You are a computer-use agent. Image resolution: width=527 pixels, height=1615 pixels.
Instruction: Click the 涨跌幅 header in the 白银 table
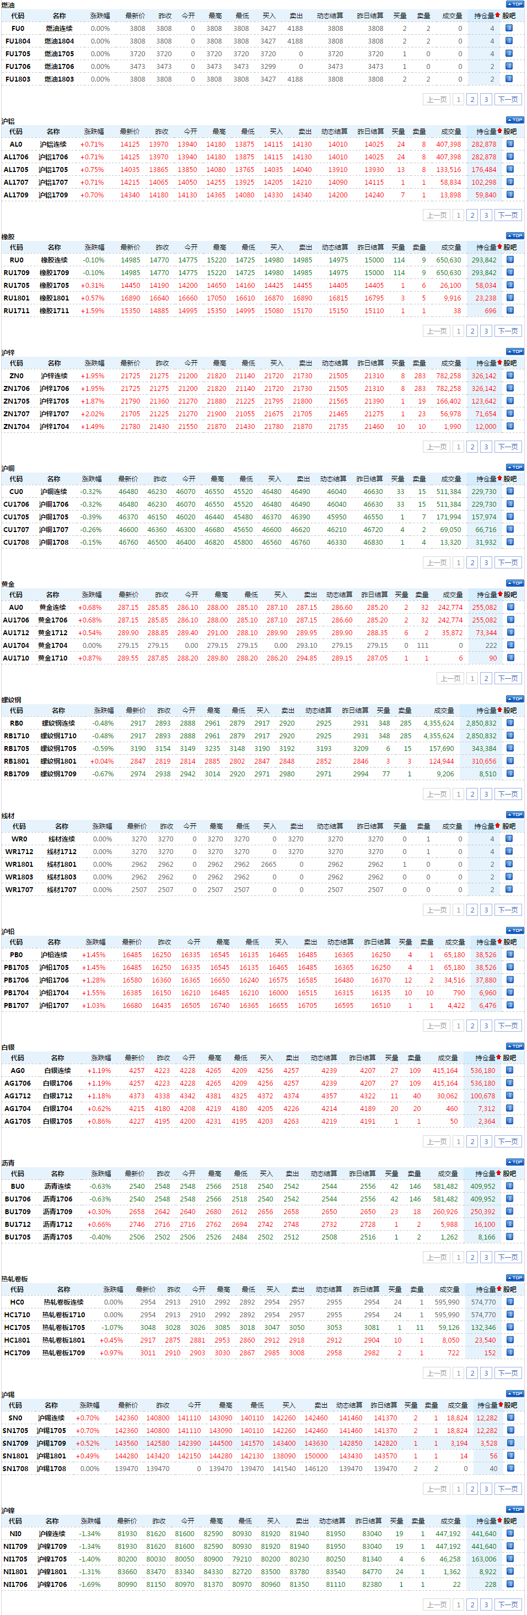101,1058
